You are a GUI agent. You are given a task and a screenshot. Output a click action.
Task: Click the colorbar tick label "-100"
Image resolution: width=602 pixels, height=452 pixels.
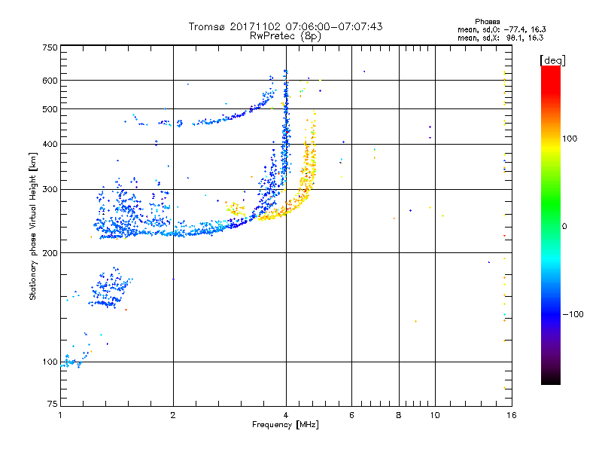(x=573, y=314)
